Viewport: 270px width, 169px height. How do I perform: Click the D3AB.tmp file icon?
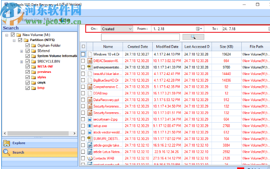[90, 93]
